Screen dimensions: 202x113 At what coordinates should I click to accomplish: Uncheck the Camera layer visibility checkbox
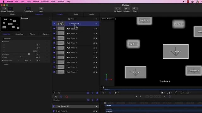(54, 24)
